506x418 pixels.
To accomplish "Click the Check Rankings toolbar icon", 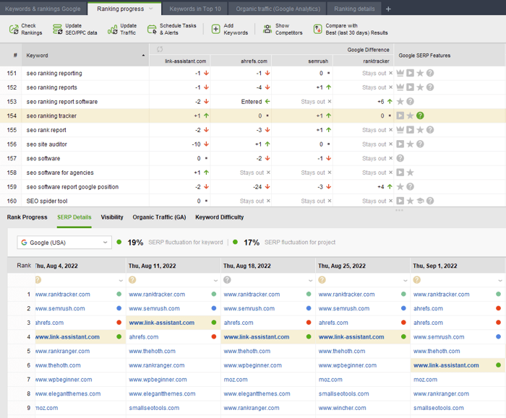I will 14,30.
